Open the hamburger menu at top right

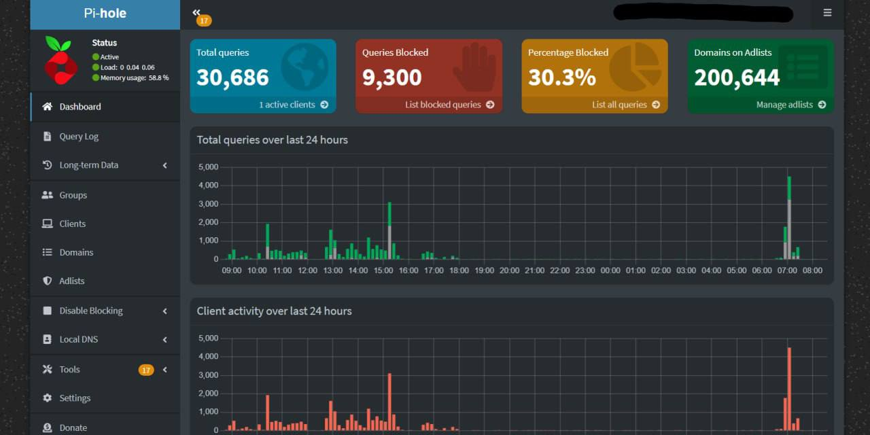tap(827, 13)
